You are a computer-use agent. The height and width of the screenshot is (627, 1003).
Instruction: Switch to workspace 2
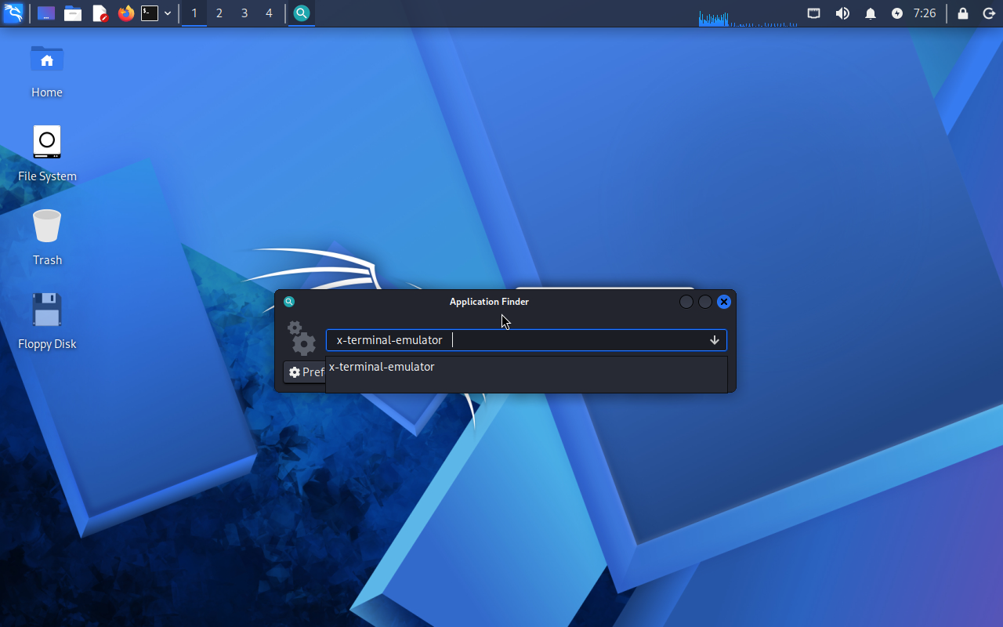[x=219, y=13]
